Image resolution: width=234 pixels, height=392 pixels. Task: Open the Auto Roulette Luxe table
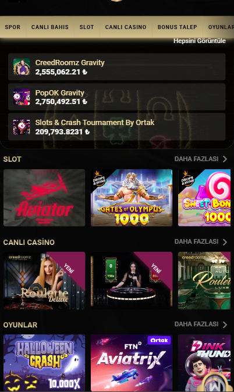click(204, 280)
